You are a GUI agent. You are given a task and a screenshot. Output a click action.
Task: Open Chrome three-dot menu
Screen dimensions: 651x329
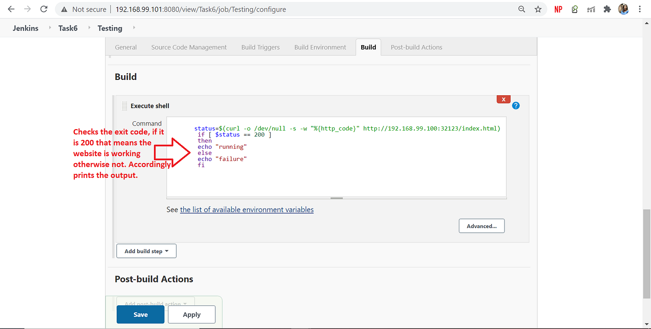(640, 9)
